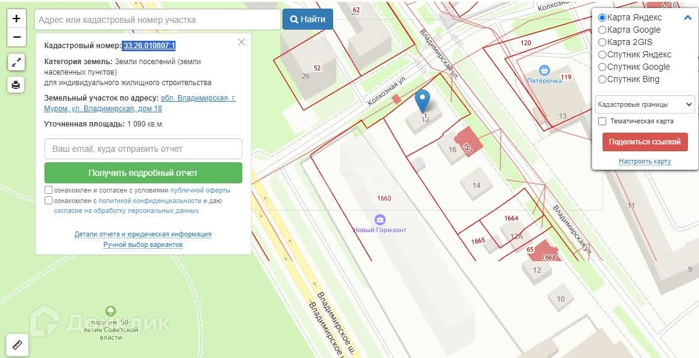Open the Кадастровые границы dropdown
The image size is (699, 358).
[x=645, y=105]
